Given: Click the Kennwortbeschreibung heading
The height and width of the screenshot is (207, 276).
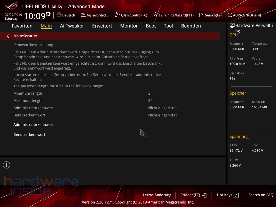Looking at the screenshot, I should point(33,45).
